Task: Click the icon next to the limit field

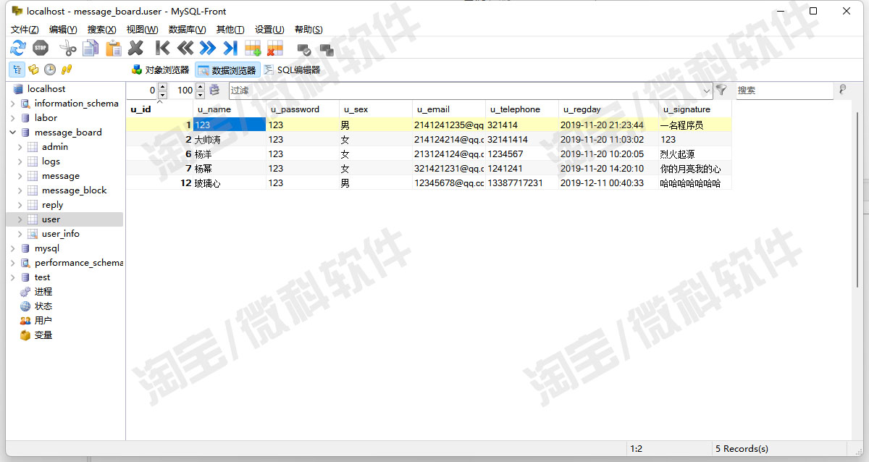Action: pyautogui.click(x=214, y=90)
